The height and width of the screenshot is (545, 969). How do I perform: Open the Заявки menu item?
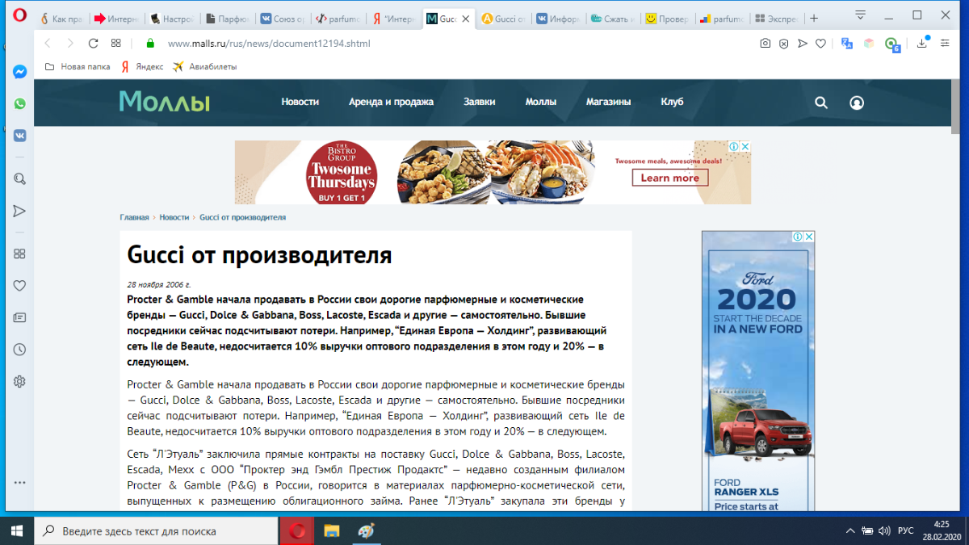[x=480, y=102]
